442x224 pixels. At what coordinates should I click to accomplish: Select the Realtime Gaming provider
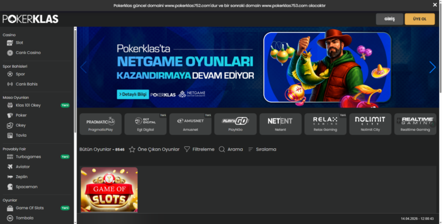pyautogui.click(x=415, y=124)
